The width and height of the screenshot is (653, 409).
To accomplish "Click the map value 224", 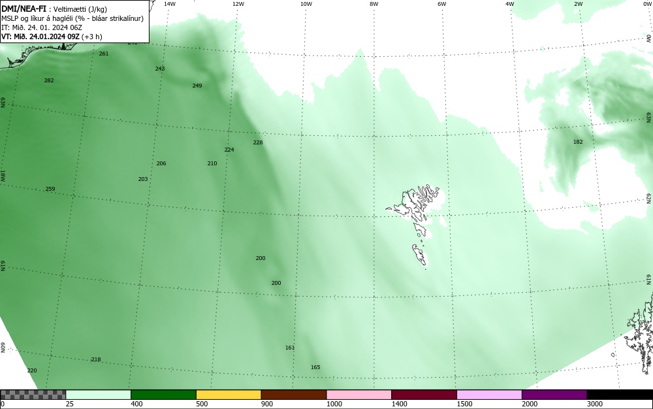I will coord(229,150).
